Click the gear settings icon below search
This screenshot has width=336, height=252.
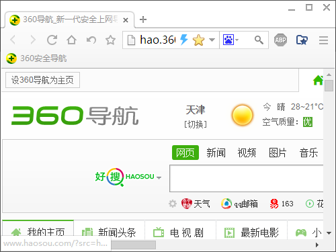point(173,204)
